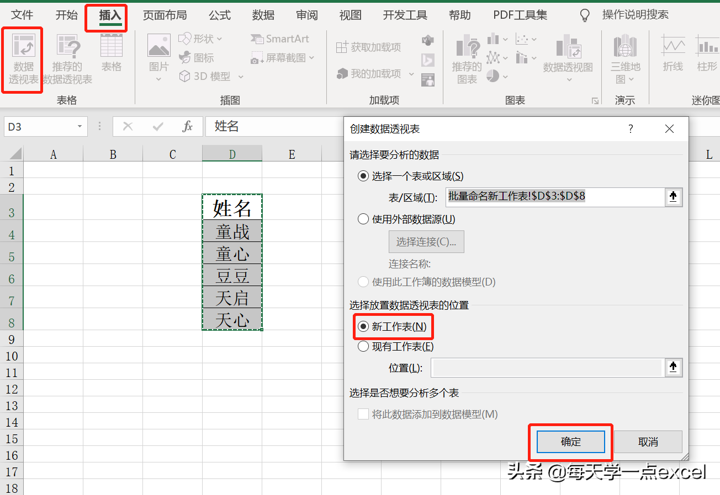
Task: Click the fx insert function icon
Action: tap(188, 127)
